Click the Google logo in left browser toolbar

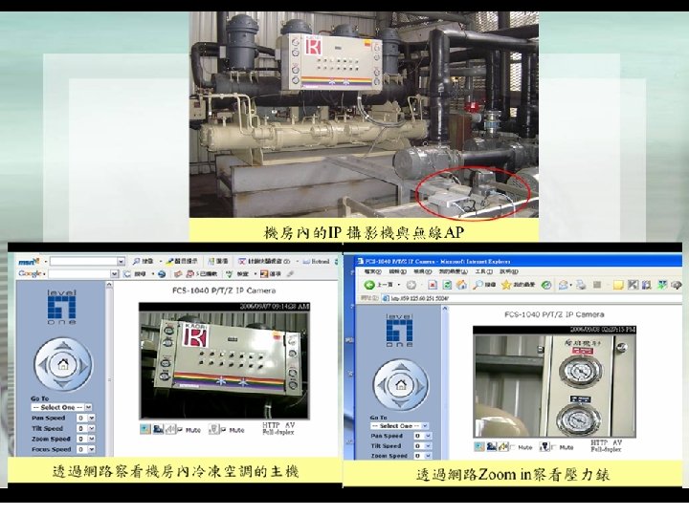[x=31, y=274]
